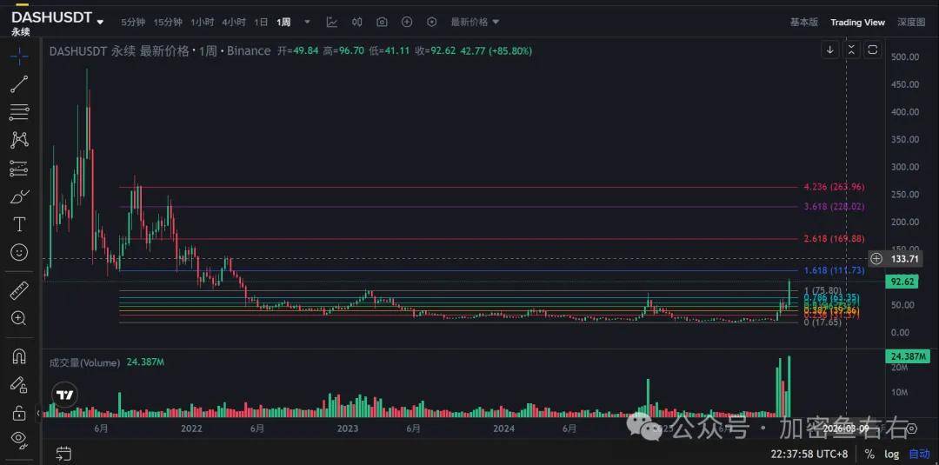Screen dimensions: 939x465
Task: Select the 4小时 timeframe
Action: (233, 22)
